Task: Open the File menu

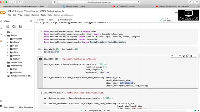Action: point(9,15)
